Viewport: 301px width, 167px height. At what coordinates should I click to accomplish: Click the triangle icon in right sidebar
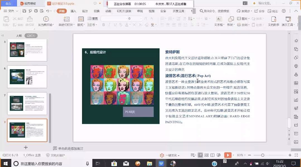pyautogui.click(x=296, y=74)
